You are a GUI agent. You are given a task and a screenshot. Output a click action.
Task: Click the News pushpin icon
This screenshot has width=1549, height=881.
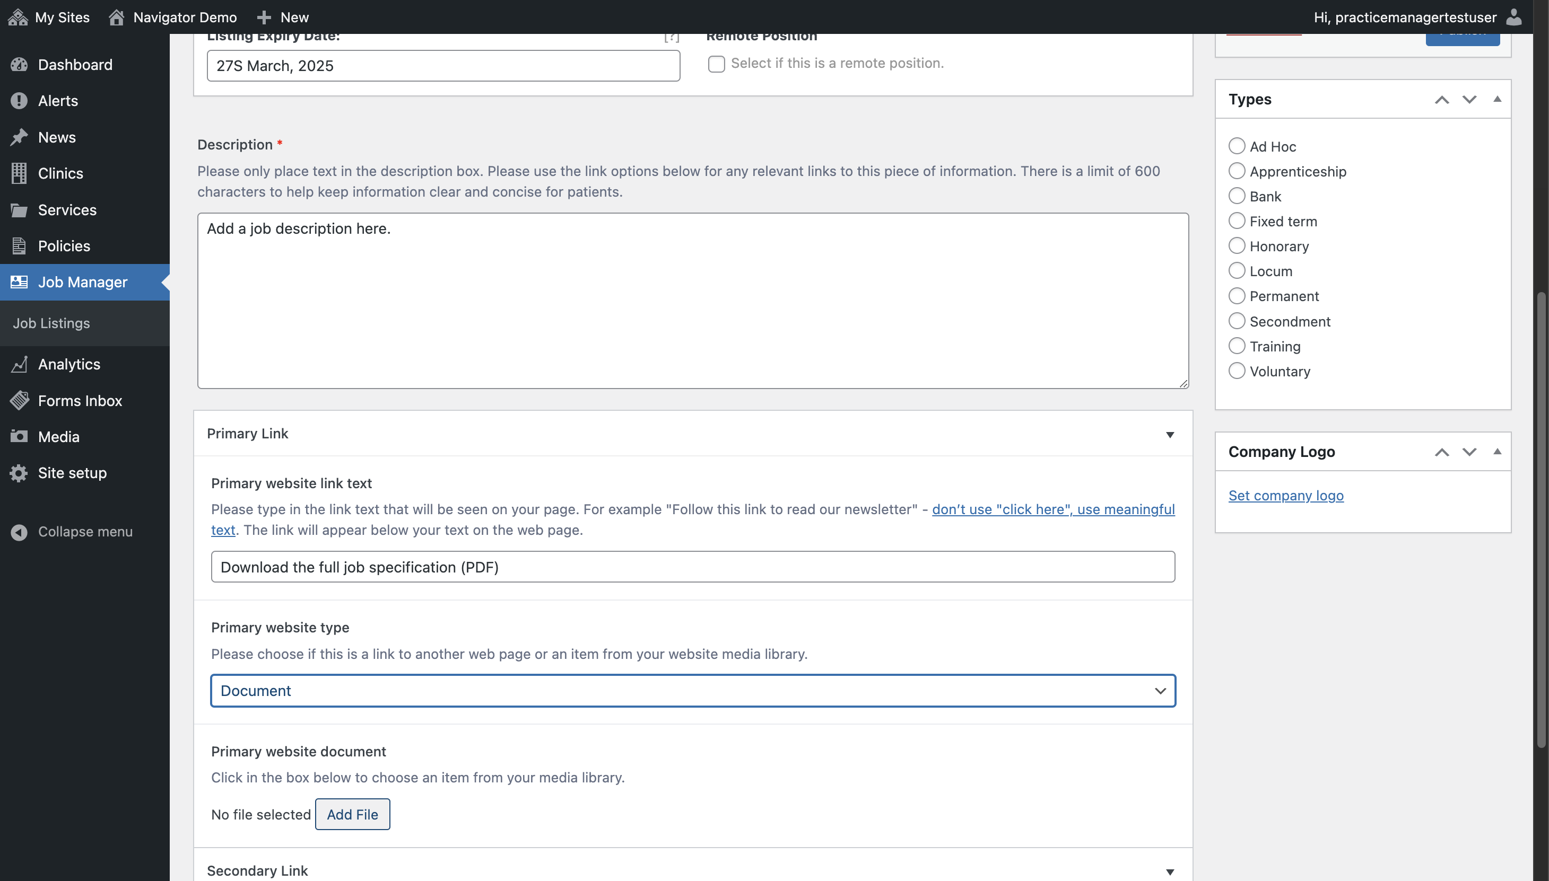click(x=20, y=137)
